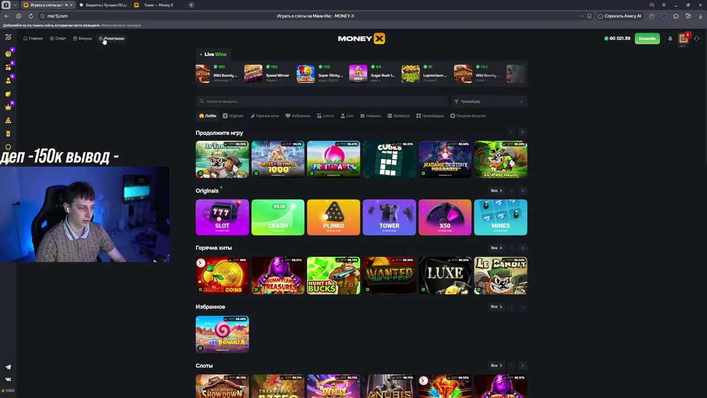Image resolution: width=707 pixels, height=398 pixels.
Task: Select the Live category tab
Action: tap(347, 116)
